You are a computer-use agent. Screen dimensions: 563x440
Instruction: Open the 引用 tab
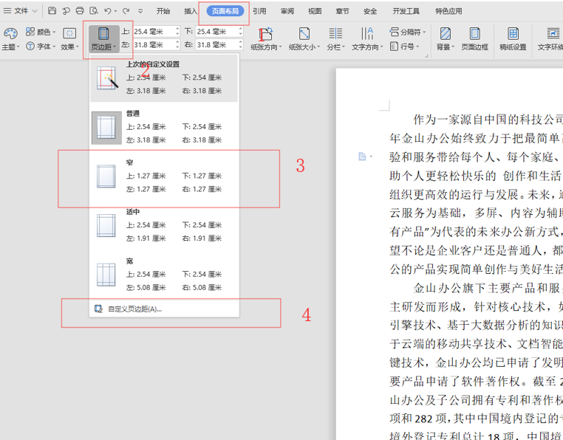click(259, 11)
